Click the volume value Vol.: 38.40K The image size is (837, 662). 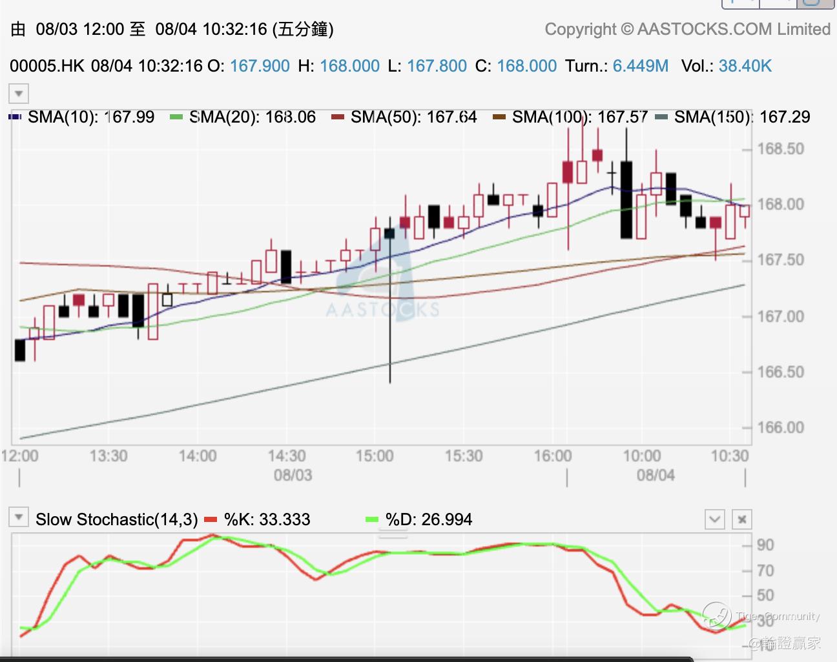tap(727, 66)
